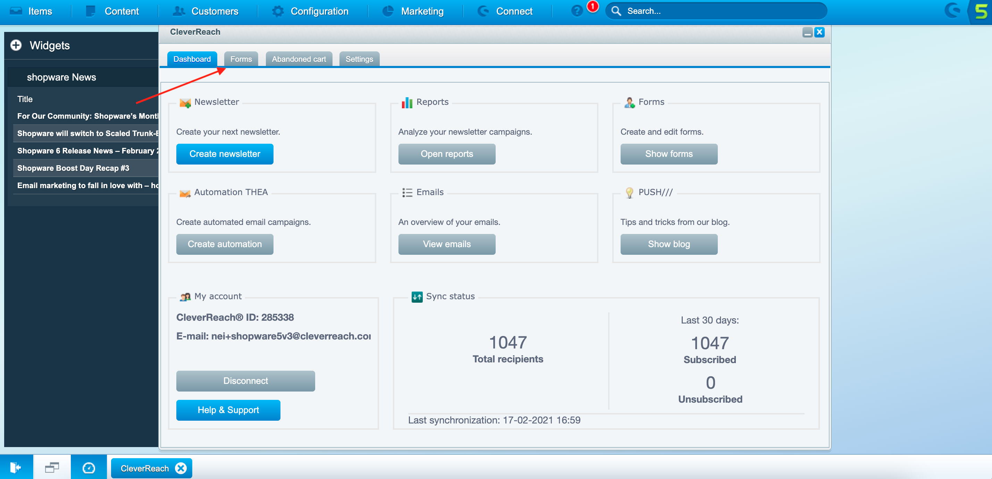
Task: Click the help question mark icon
Action: tap(577, 11)
